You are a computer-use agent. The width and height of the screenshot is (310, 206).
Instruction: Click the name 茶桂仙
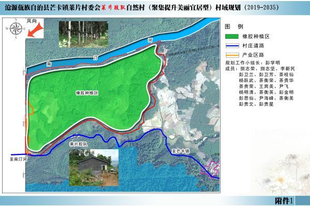coord(286,75)
